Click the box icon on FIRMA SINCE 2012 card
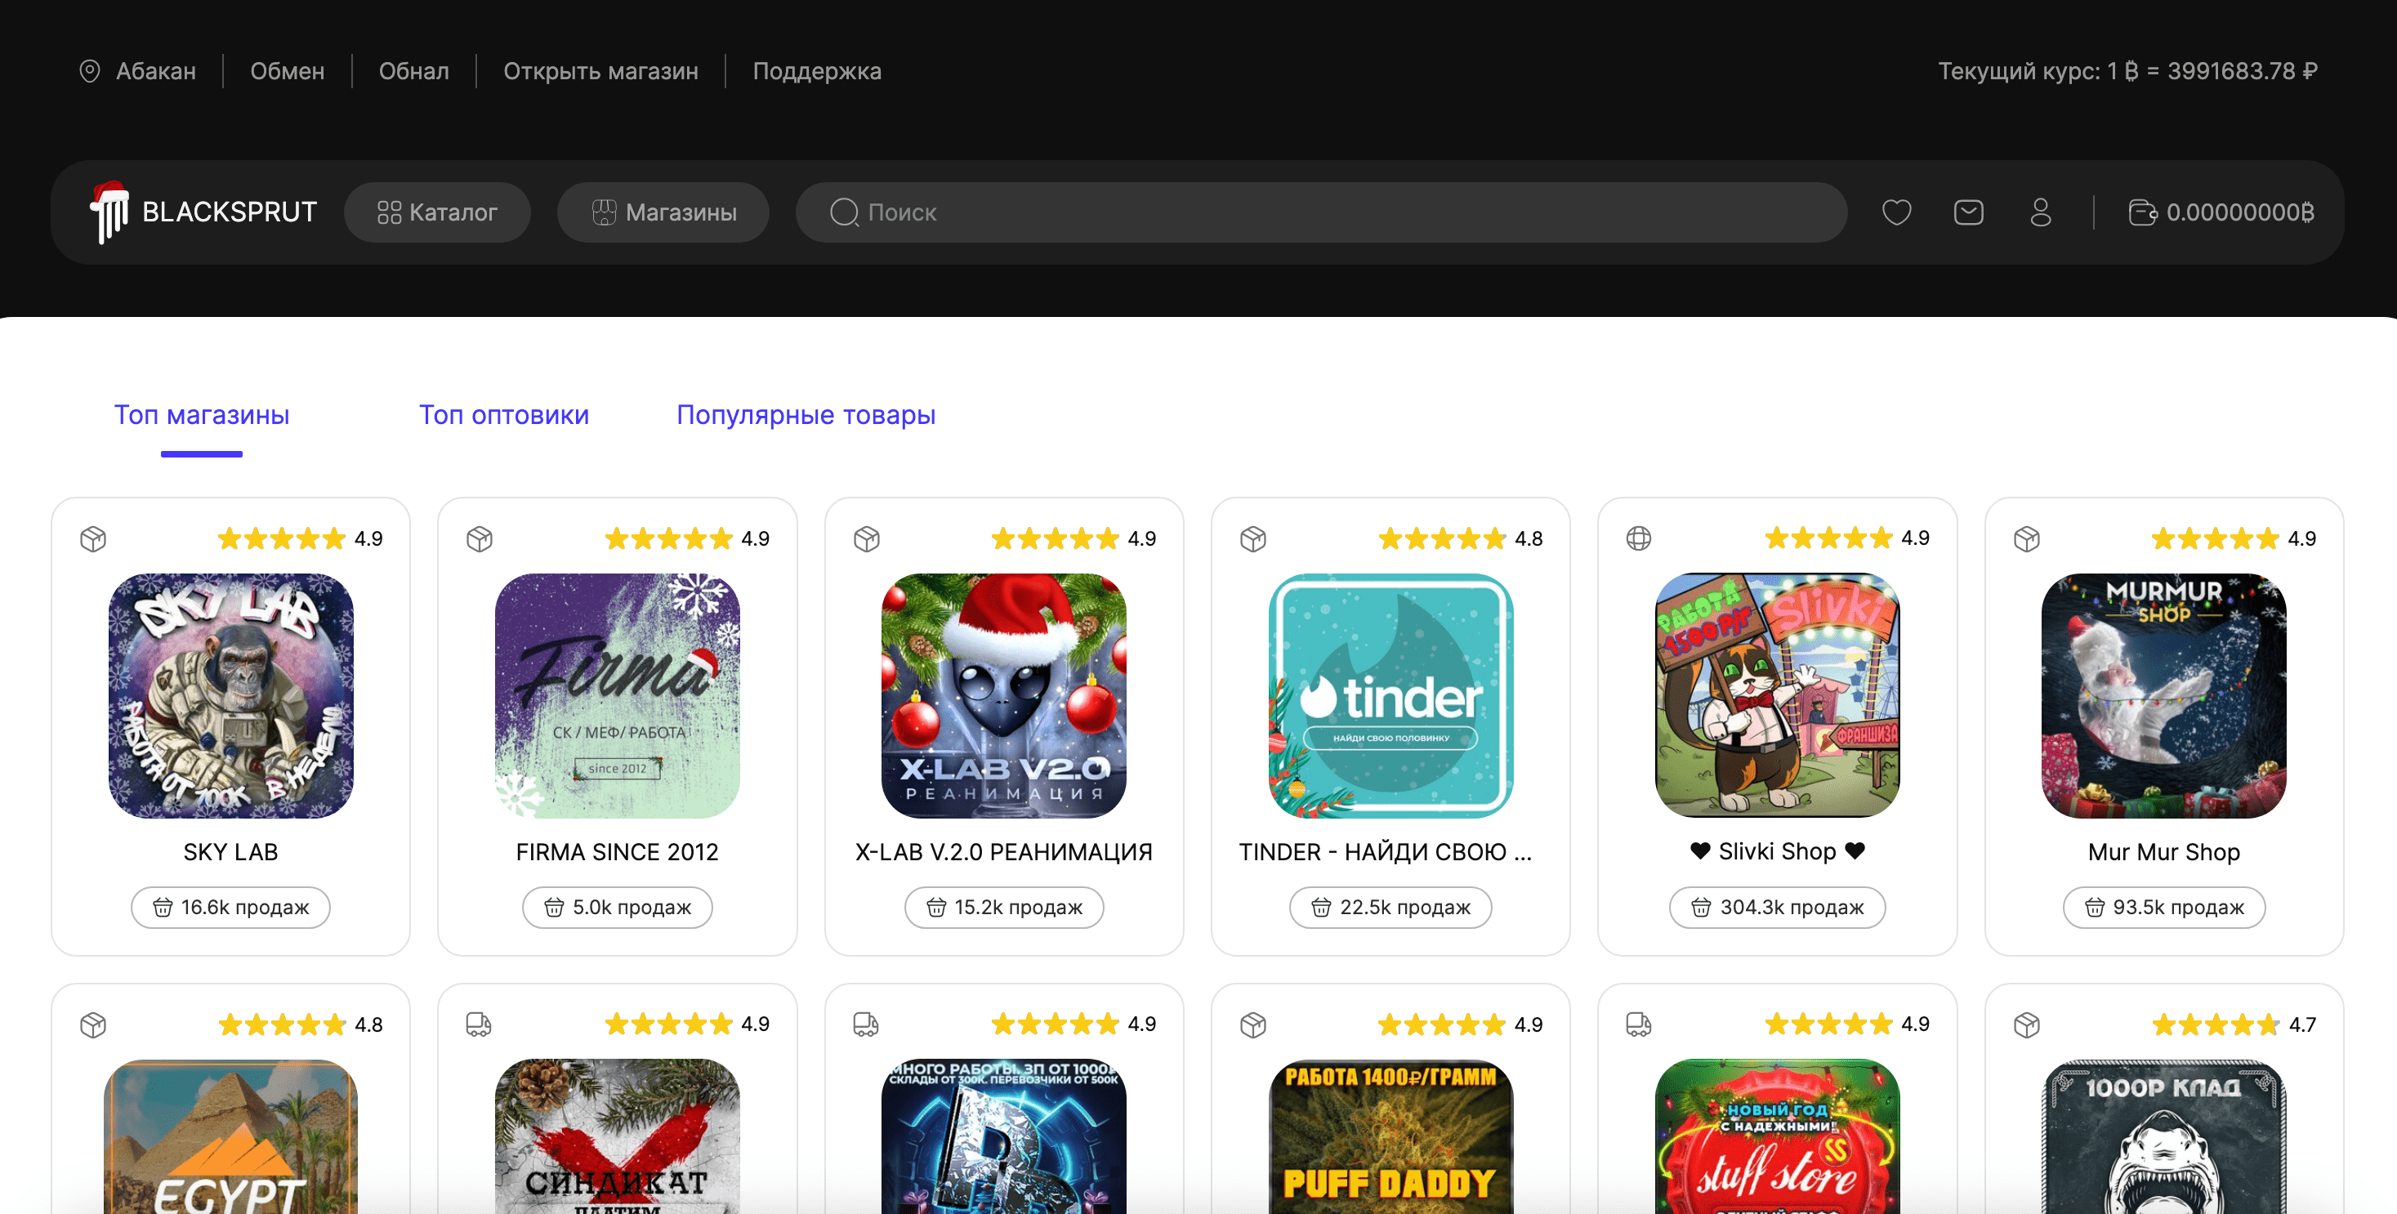 click(480, 538)
